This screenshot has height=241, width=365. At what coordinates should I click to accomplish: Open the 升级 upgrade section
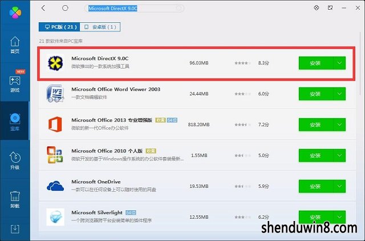pos(15,160)
